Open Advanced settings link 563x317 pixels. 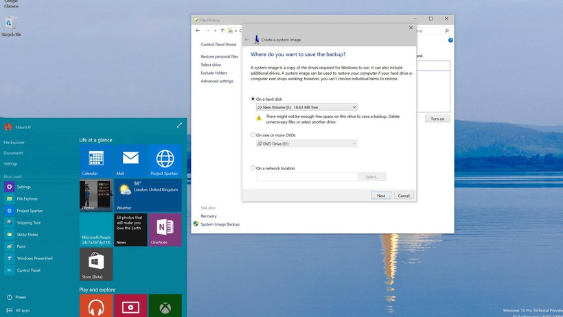click(x=217, y=81)
